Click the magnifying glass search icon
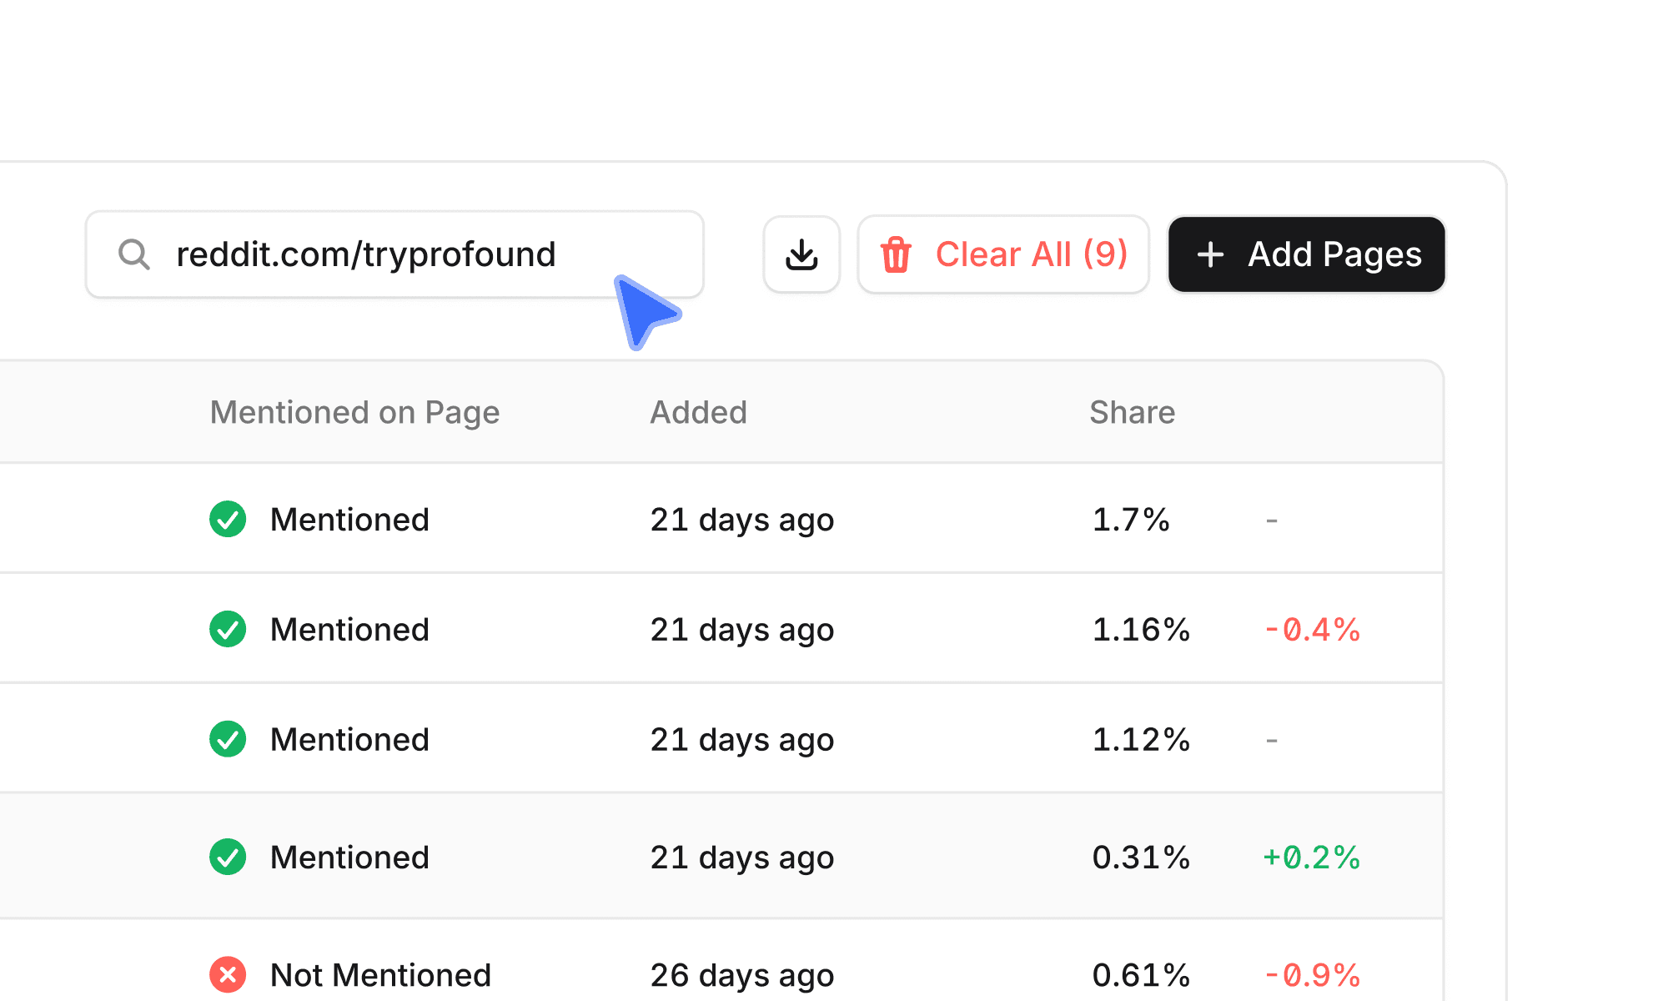Viewport: 1668px width, 1001px height. (x=134, y=254)
